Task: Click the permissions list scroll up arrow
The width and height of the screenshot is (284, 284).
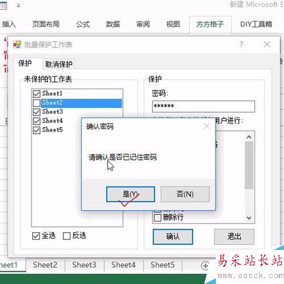Action: click(249, 137)
